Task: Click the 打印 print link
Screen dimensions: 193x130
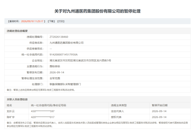Action: tap(61, 21)
